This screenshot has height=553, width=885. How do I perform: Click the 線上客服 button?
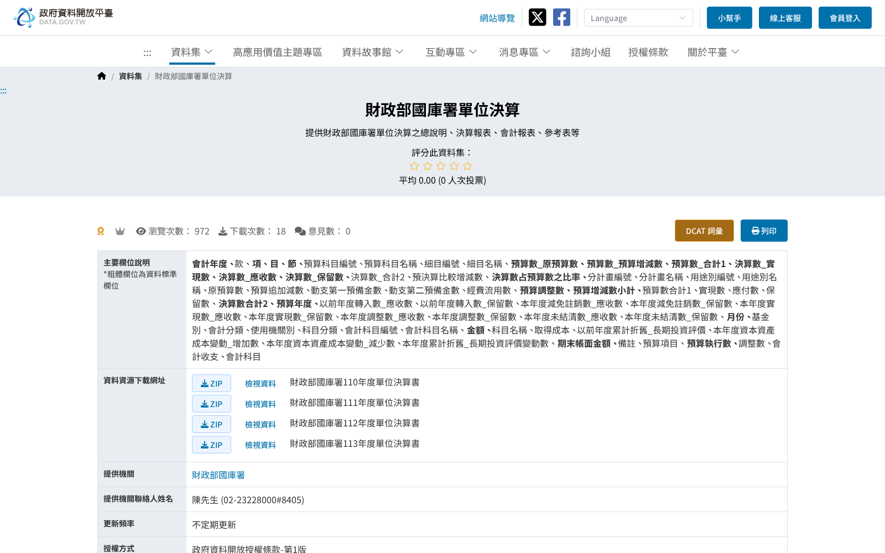pyautogui.click(x=785, y=18)
